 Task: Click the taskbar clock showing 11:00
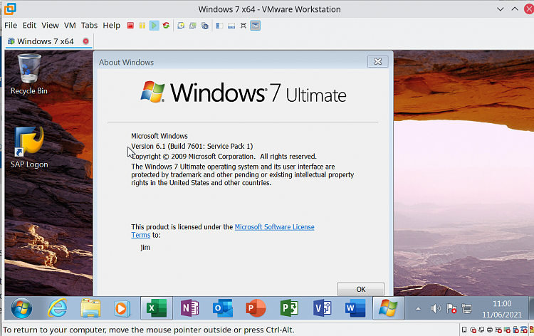point(502,309)
